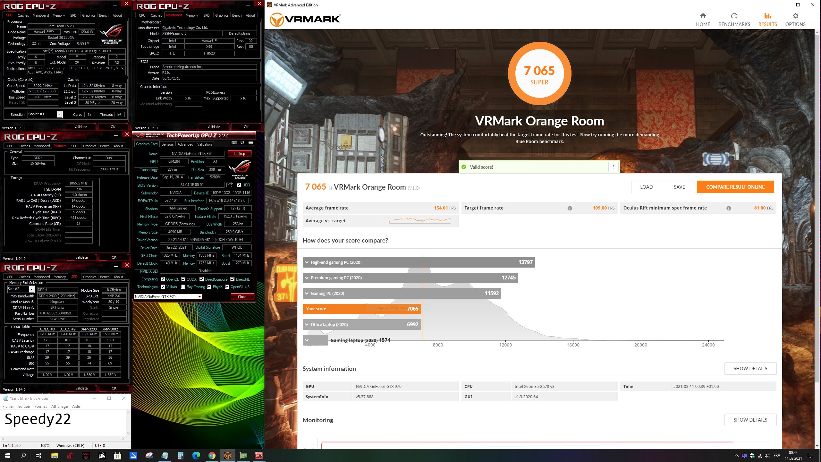Open VRMark HOME page icon

[x=703, y=16]
